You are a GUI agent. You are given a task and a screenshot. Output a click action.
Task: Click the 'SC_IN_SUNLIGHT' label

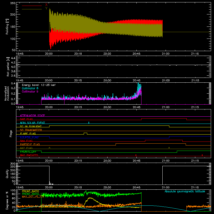tap(31, 126)
